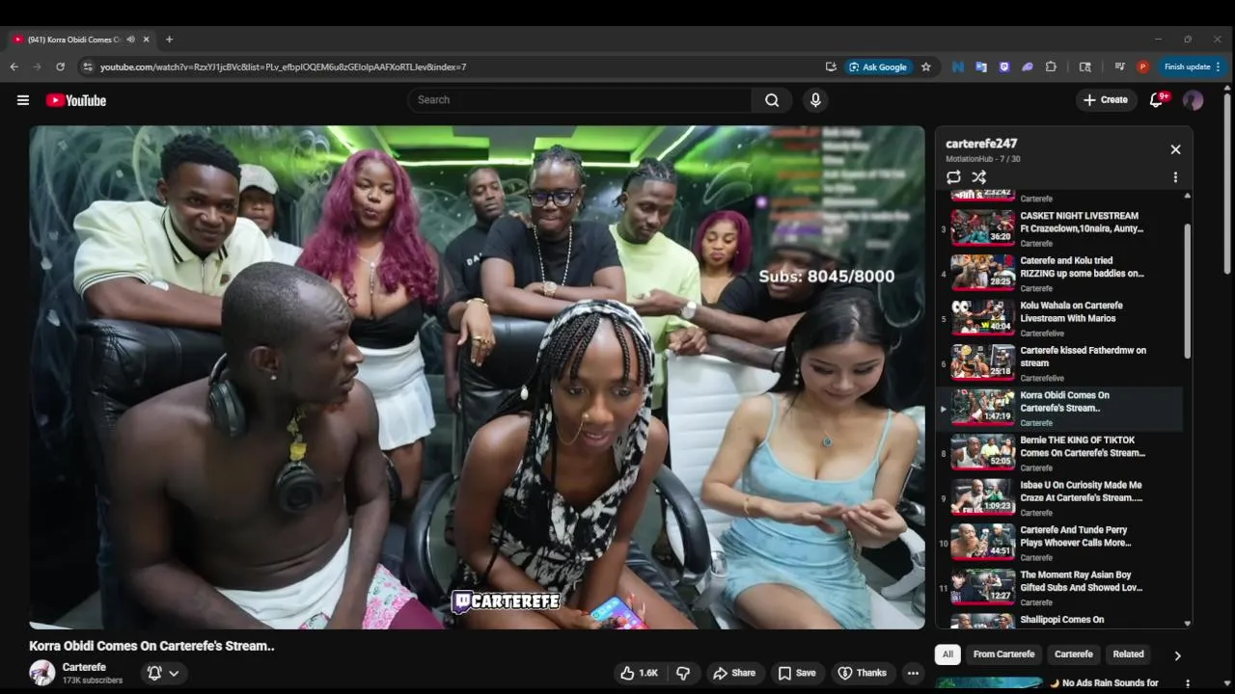
Task: Toggle shuffle playlist icon
Action: tap(978, 177)
